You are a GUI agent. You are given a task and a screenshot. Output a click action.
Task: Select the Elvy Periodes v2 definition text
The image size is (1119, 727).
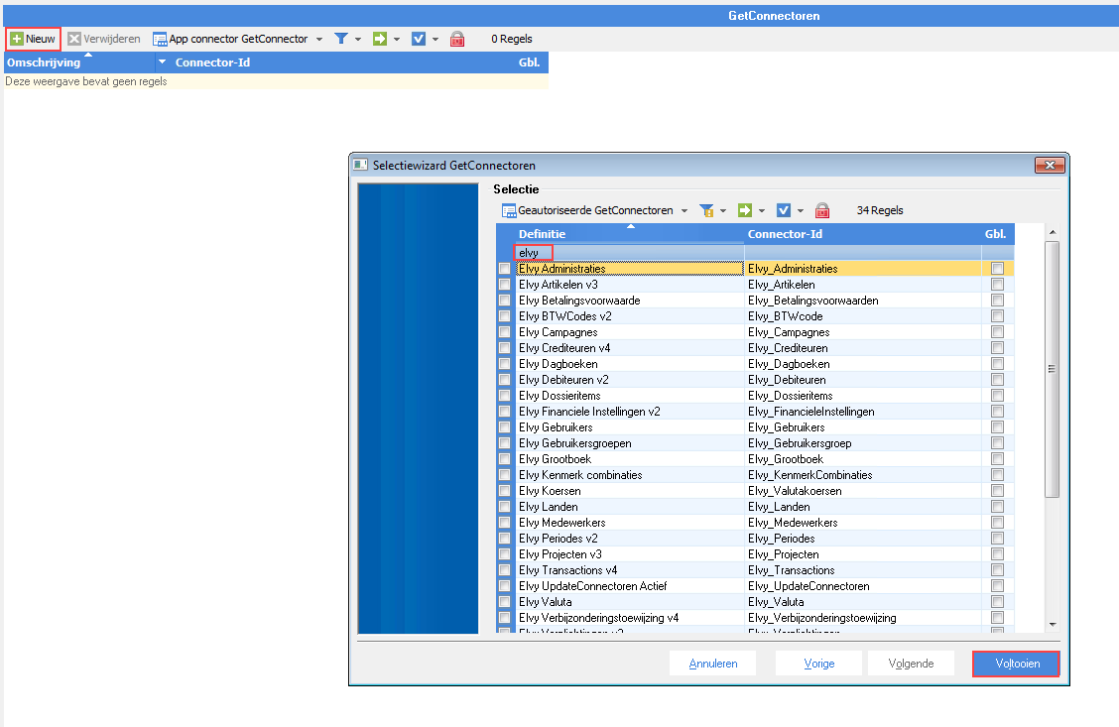(x=559, y=539)
